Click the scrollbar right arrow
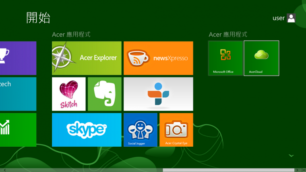306x172 pixels. [298, 170]
